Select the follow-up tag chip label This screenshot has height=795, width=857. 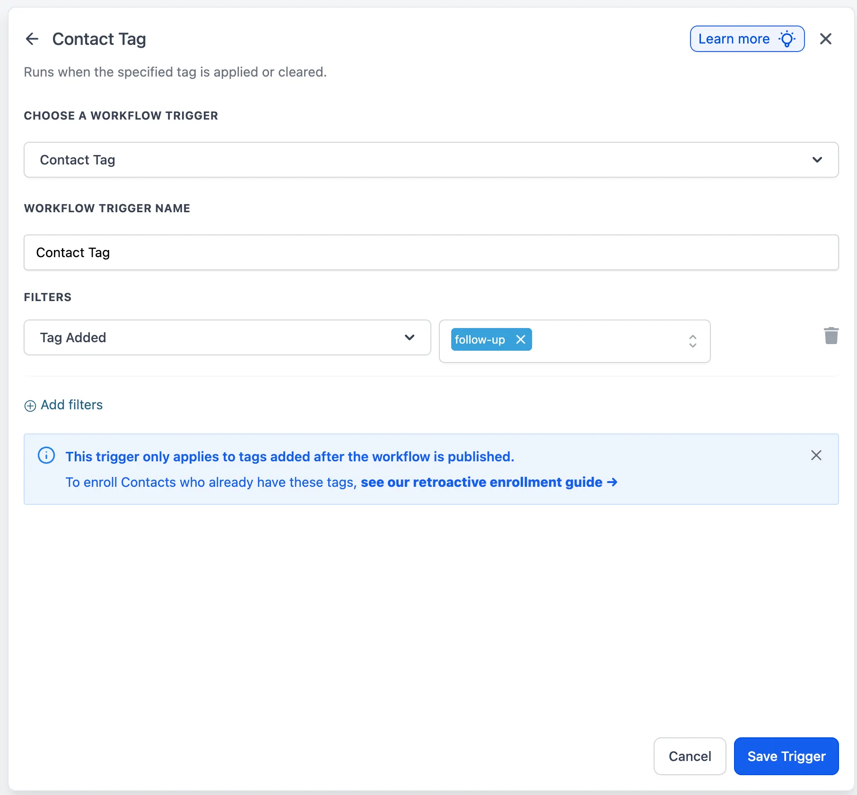point(480,339)
